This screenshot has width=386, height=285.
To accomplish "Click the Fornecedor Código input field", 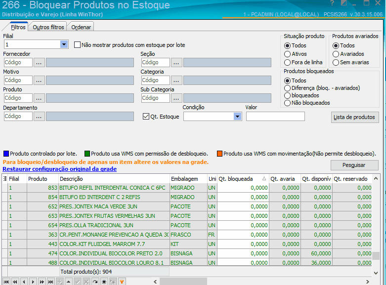I will click(x=18, y=63).
